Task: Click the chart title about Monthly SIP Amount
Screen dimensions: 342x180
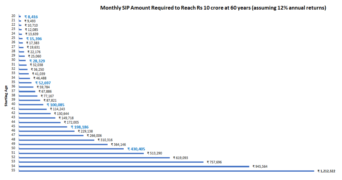Action: 213,8
